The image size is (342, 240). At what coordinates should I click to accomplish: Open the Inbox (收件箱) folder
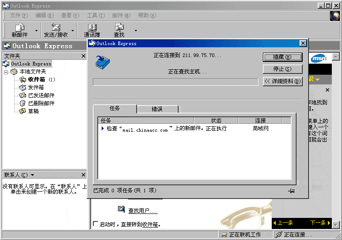[36, 80]
